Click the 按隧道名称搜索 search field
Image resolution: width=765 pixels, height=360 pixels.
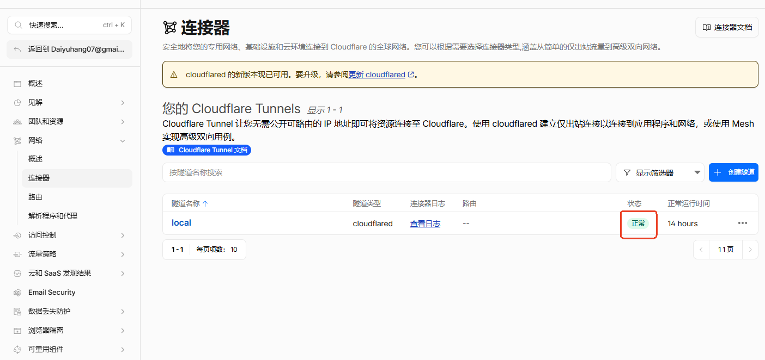point(386,172)
